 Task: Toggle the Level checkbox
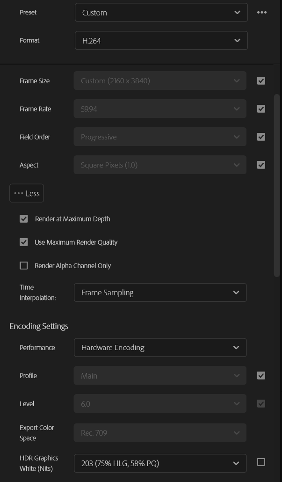(x=261, y=404)
